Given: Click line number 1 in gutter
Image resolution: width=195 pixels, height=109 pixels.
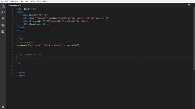Looking at the screenshot, I should click(12, 9).
